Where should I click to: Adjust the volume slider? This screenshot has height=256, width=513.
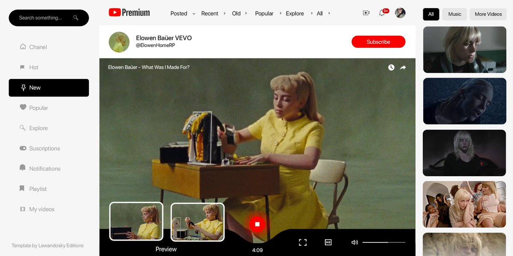pos(384,242)
